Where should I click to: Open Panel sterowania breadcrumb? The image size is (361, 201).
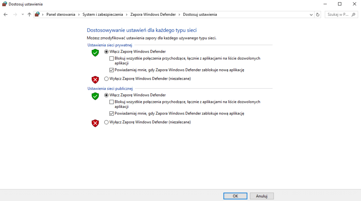click(61, 14)
